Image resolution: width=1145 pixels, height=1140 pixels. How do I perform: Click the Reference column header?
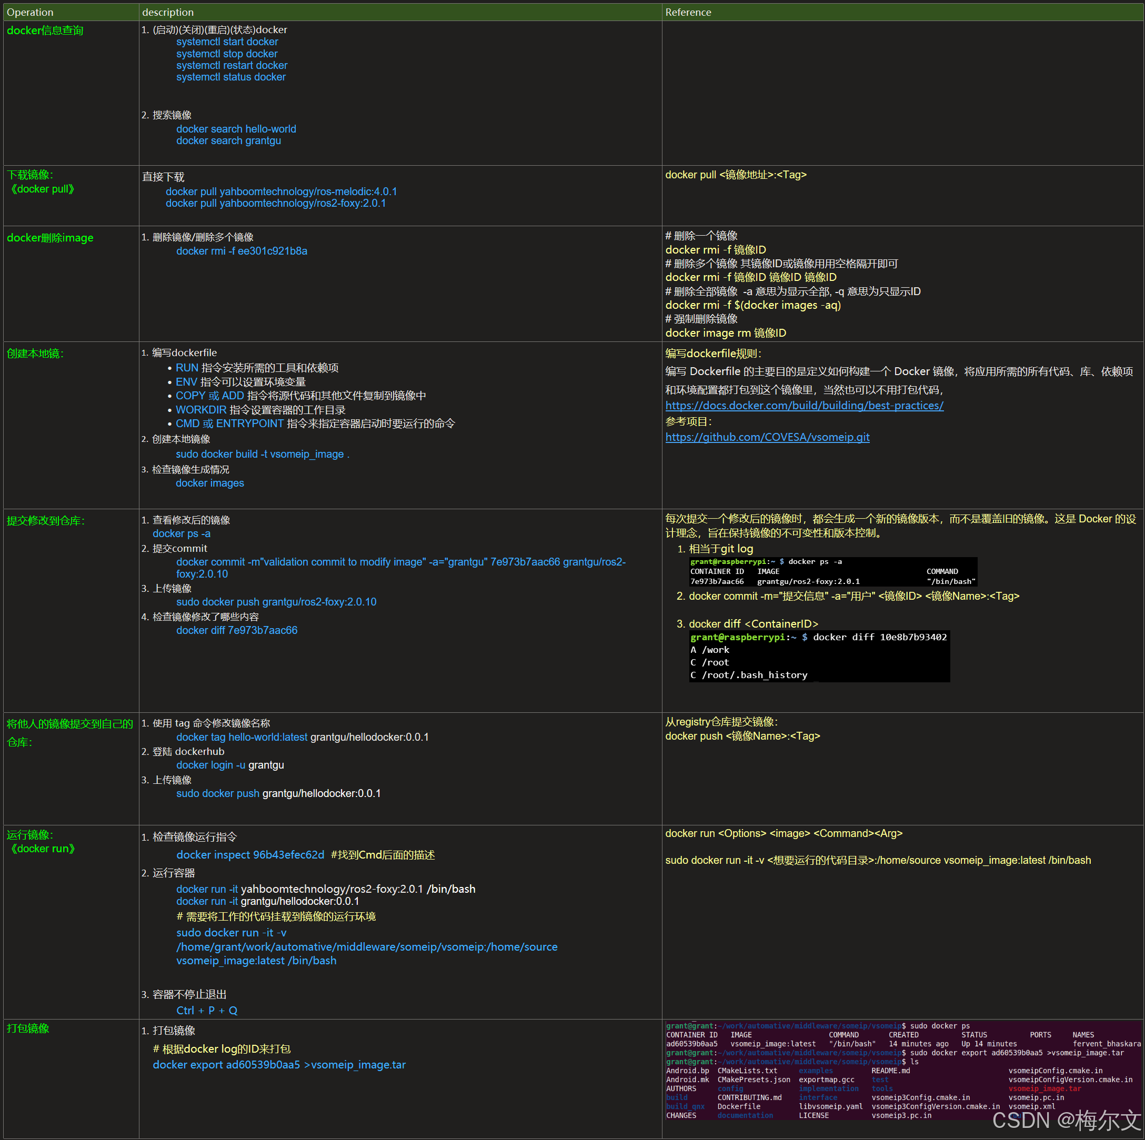click(x=688, y=13)
